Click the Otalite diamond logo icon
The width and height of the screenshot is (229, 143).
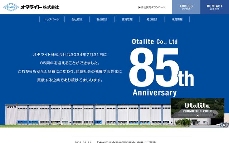point(11,7)
